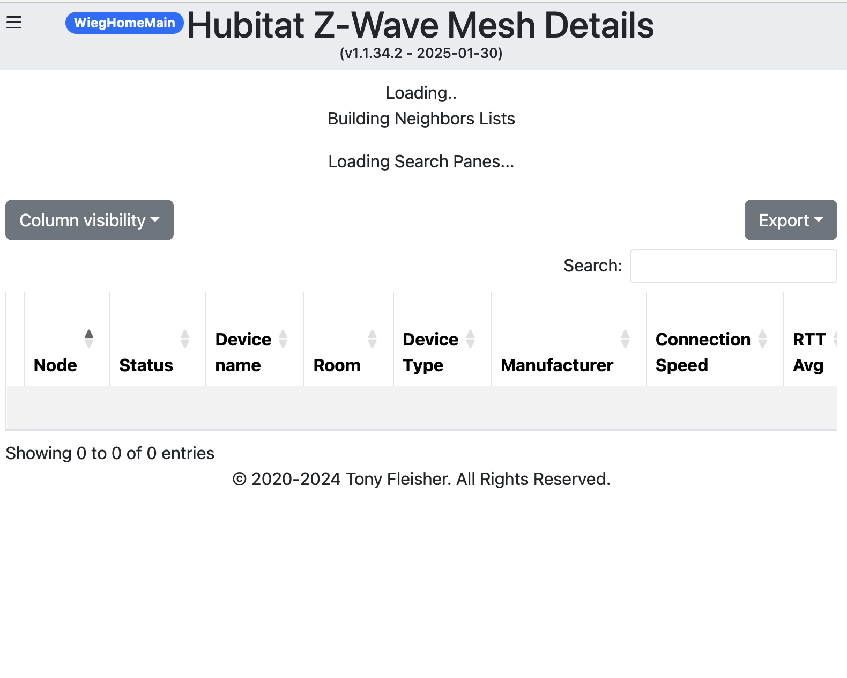Sort table by Status header
The image size is (847, 678).
click(x=146, y=365)
